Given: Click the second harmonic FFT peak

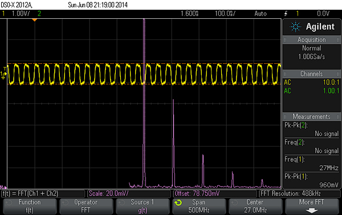Looking at the screenshot, I should point(173,143).
